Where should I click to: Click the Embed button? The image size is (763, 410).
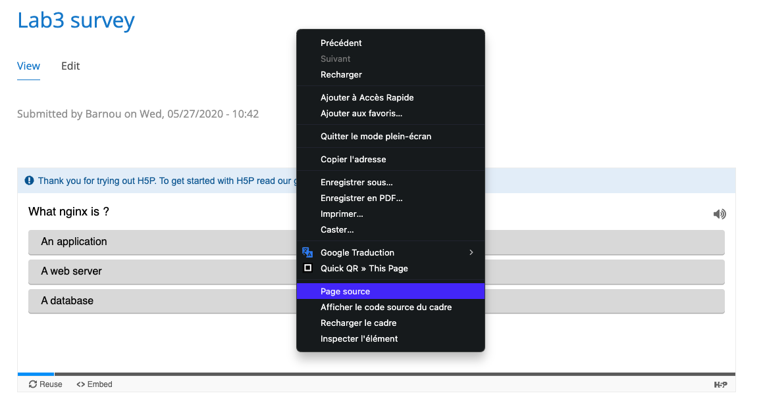coord(94,384)
